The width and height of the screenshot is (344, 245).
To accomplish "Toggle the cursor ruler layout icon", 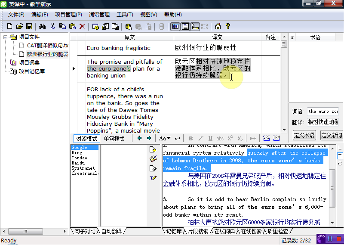I will tap(195, 27).
